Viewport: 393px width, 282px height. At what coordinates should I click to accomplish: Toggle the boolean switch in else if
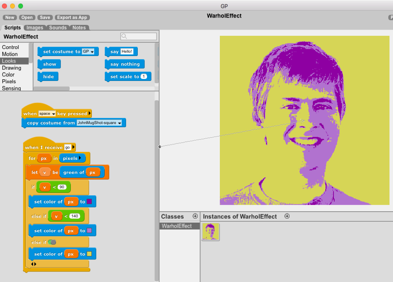[x=52, y=242]
